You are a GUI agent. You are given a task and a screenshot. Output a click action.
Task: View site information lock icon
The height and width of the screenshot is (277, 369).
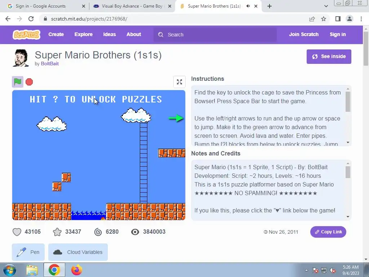point(46,19)
